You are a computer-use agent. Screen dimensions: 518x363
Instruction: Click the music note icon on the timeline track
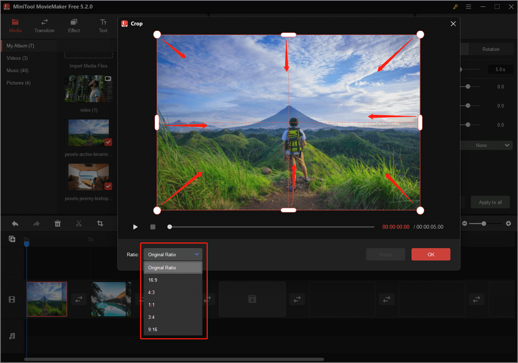[x=12, y=336]
